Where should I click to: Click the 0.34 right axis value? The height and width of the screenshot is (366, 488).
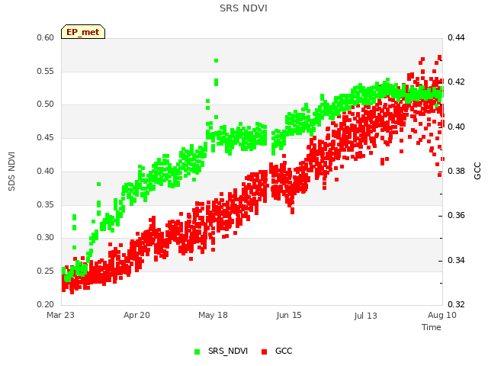(456, 260)
